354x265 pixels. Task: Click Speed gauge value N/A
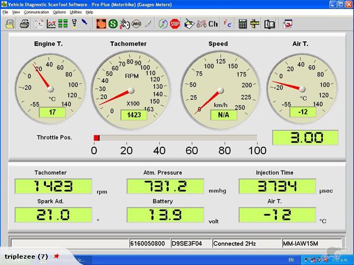coord(223,115)
